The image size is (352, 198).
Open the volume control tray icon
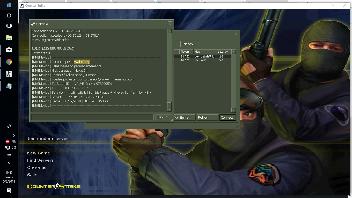point(14,148)
